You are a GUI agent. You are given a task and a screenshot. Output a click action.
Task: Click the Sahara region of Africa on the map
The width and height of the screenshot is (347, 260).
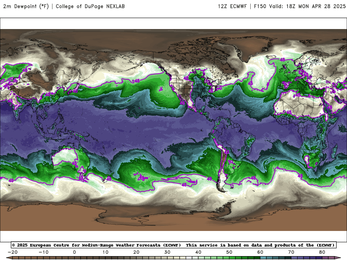coord(299,104)
